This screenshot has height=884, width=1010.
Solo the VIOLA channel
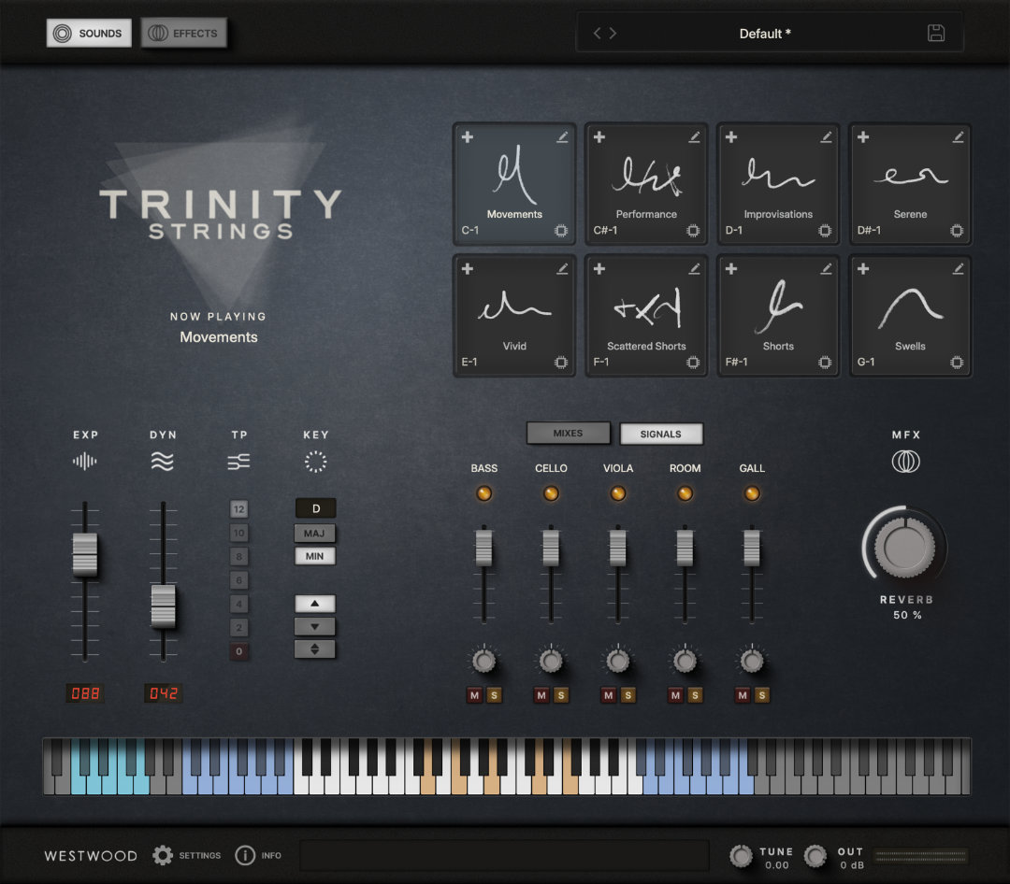[628, 695]
